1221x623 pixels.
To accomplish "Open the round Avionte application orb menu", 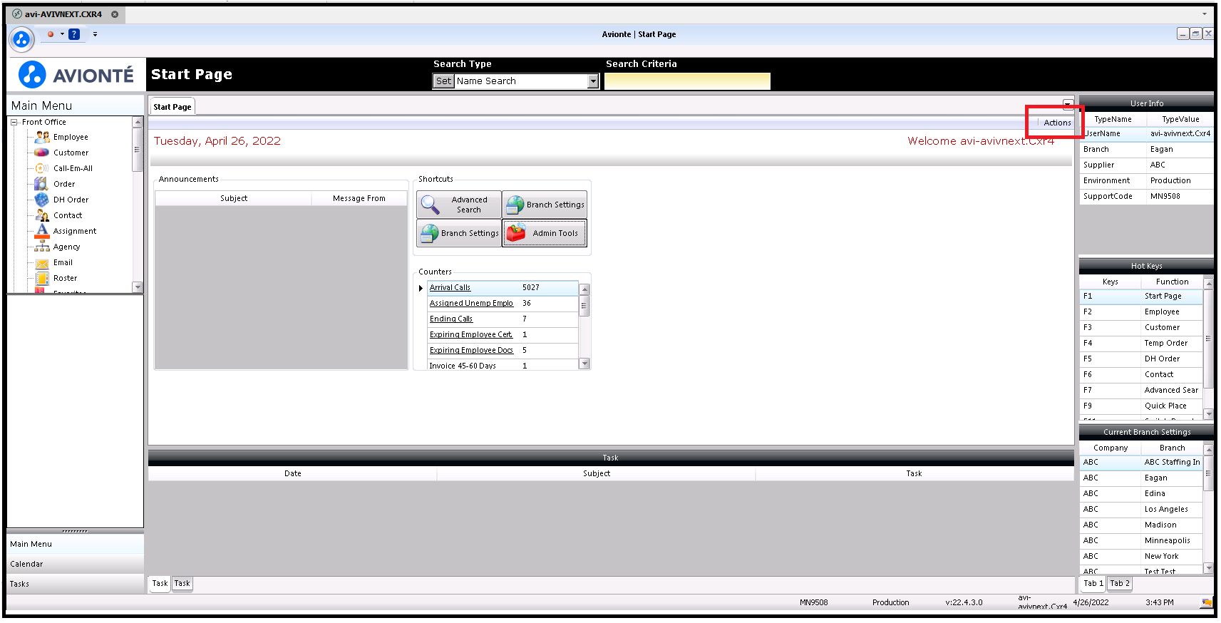I will pyautogui.click(x=21, y=39).
